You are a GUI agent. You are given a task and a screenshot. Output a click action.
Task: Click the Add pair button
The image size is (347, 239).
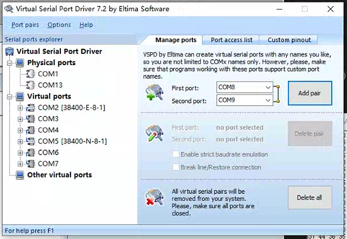310,93
